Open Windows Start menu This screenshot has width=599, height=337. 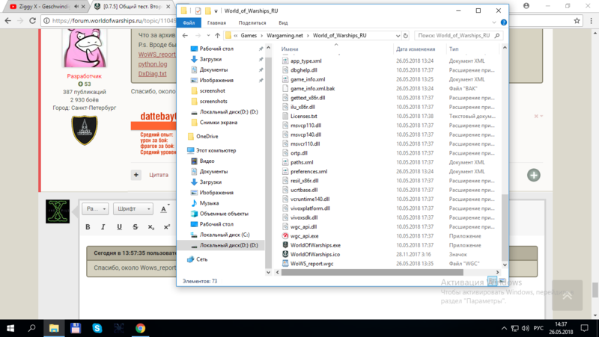point(10,328)
